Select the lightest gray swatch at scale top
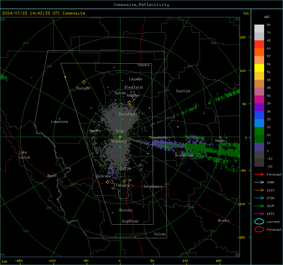The width and height of the screenshot is (283, 265). 259,28
